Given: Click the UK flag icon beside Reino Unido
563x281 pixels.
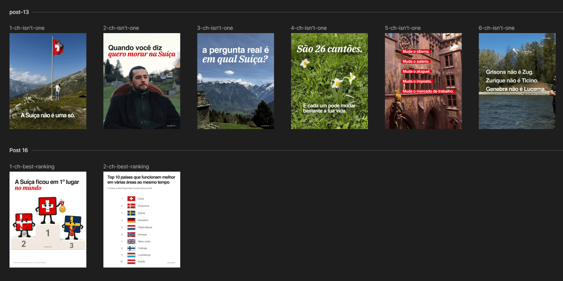Looking at the screenshot, I should coord(131,241).
